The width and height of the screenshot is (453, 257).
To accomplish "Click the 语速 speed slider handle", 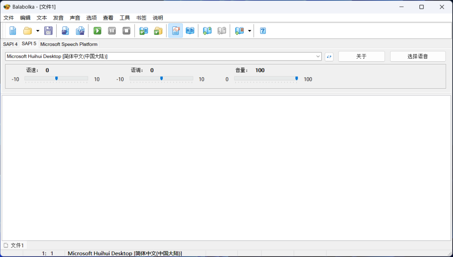I will pos(56,79).
